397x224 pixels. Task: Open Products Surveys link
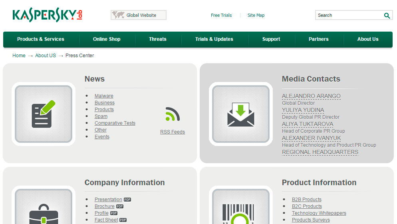coord(311,220)
